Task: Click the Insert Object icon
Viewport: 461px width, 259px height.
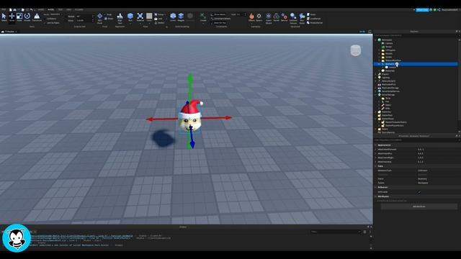Action: pyautogui.click(x=269, y=18)
